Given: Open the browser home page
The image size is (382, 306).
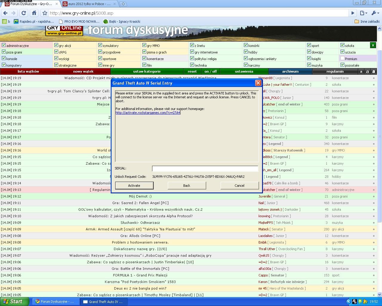Looking at the screenshot, I should click(34, 13).
